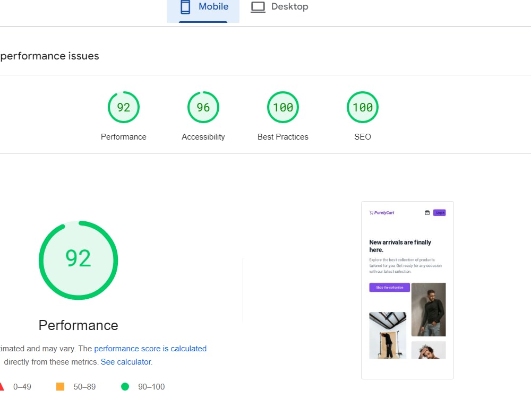This screenshot has width=531, height=398.
Task: Click the shopping bag icon in the preview
Action: [x=427, y=213]
